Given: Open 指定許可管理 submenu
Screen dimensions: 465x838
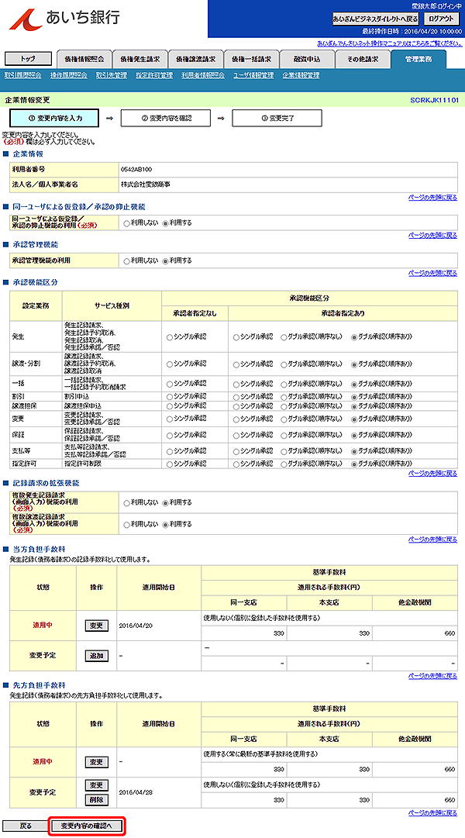Looking at the screenshot, I should 154,75.
